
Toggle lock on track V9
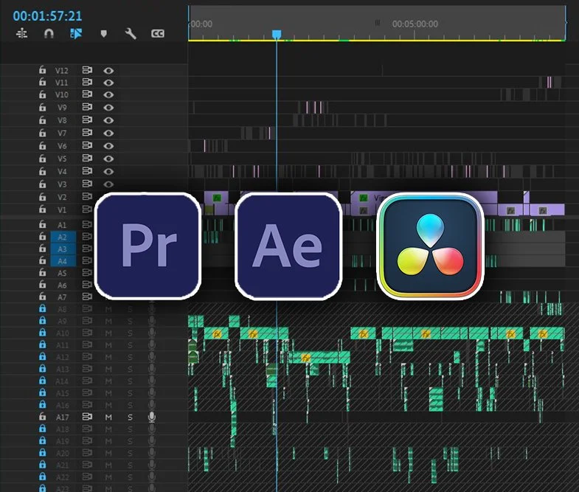[x=43, y=107]
